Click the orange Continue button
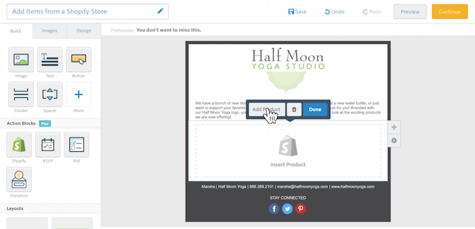This screenshot has width=475, height=229. point(449,11)
